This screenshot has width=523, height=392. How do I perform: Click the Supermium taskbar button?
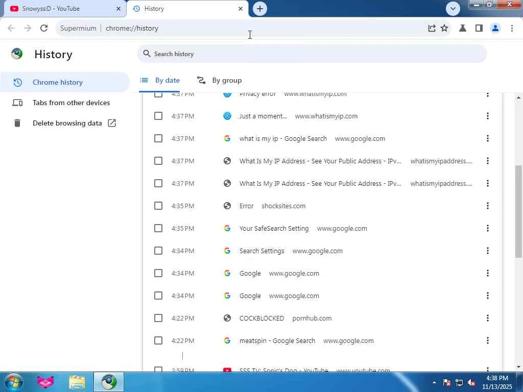[109, 382]
